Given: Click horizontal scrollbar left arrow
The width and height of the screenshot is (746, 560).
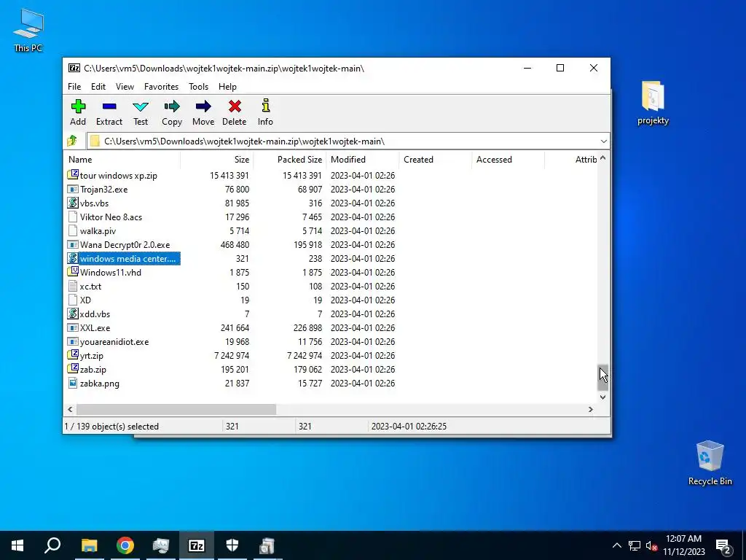Looking at the screenshot, I should pyautogui.click(x=71, y=409).
